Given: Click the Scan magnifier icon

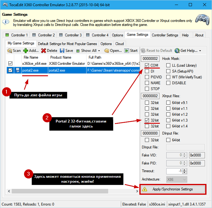Looking at the screenshot, I should click(x=10, y=51).
